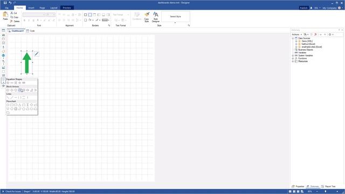Screen dimensions: 345x194
Task: Copy the selected shape
Action: [x=15, y=17]
